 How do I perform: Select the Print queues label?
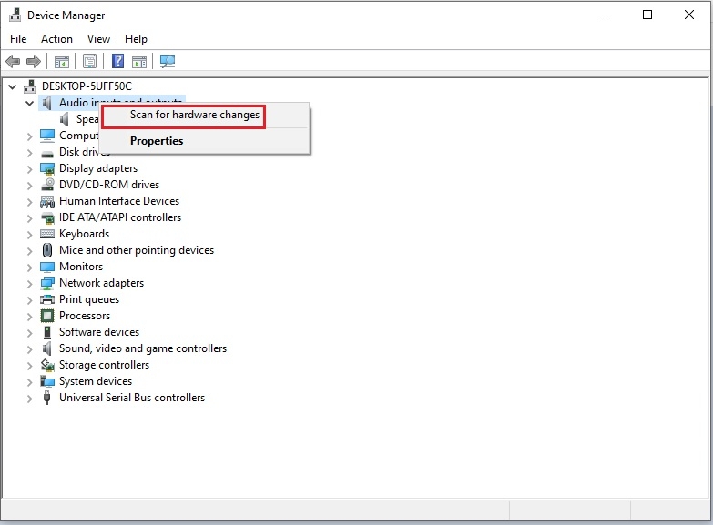pos(89,299)
